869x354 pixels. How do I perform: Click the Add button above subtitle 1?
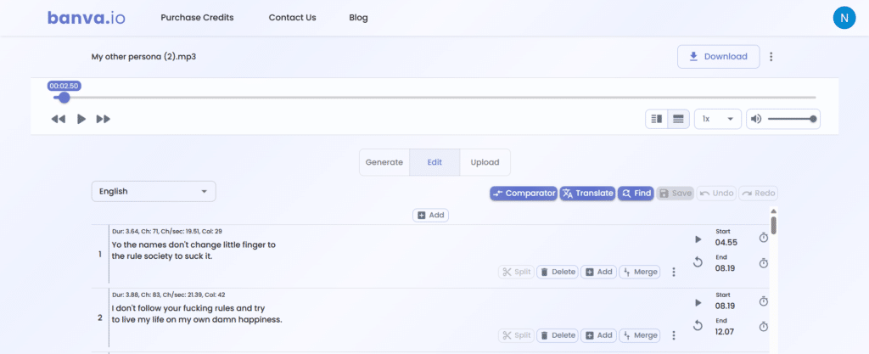coord(430,215)
